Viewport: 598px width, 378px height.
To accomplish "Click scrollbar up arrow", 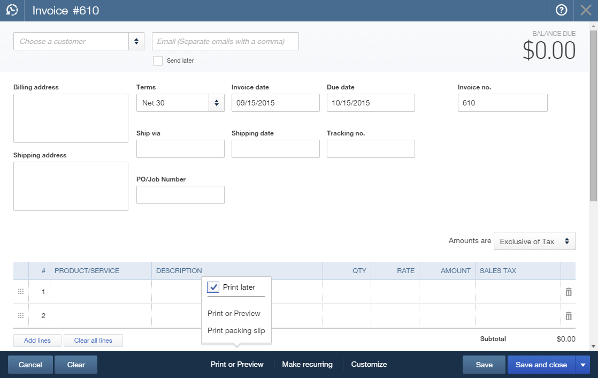I will [593, 26].
